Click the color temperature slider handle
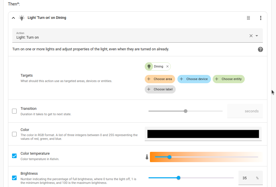 [169, 157]
